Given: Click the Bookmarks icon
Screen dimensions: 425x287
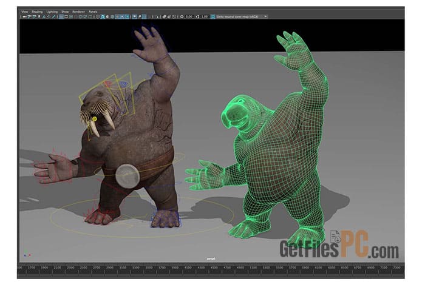Looking at the screenshot, I should coord(39,17).
